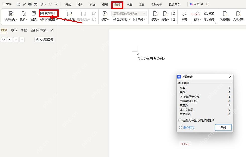
Task: Go to next comment icon
Action: 94,20
